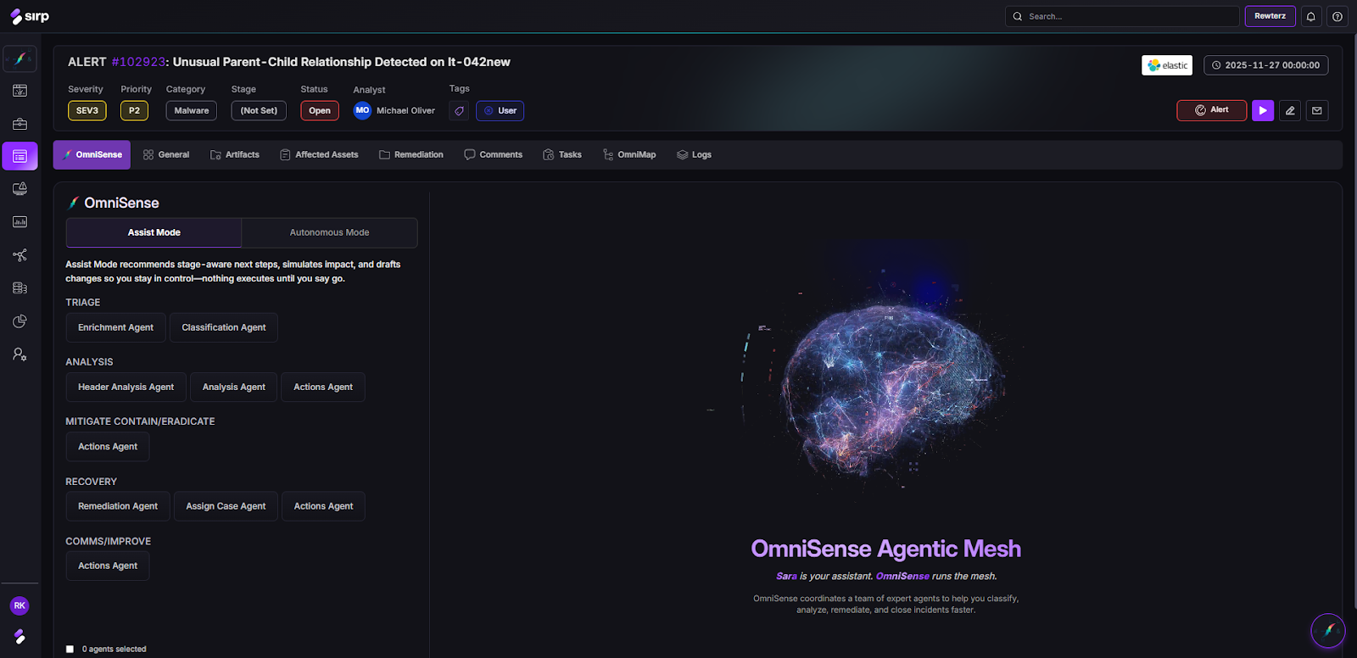Click the notification bell icon
Viewport: 1357px width, 658px height.
1311,16
